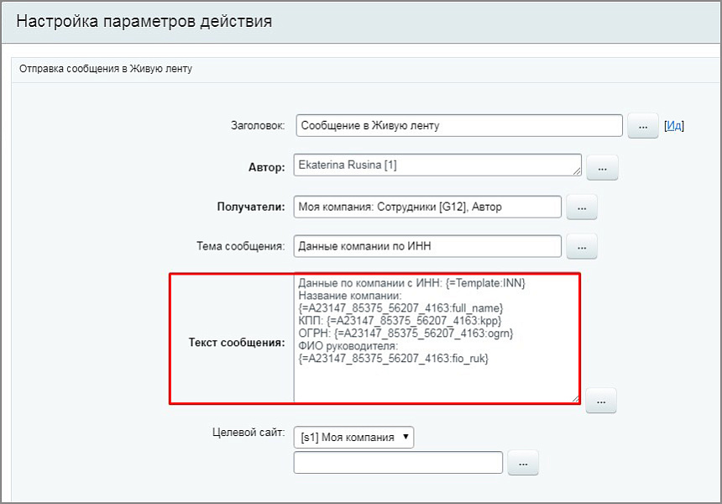The width and height of the screenshot is (722, 504).
Task: Click the 'Текст сообщения:' label
Action: coord(236,343)
